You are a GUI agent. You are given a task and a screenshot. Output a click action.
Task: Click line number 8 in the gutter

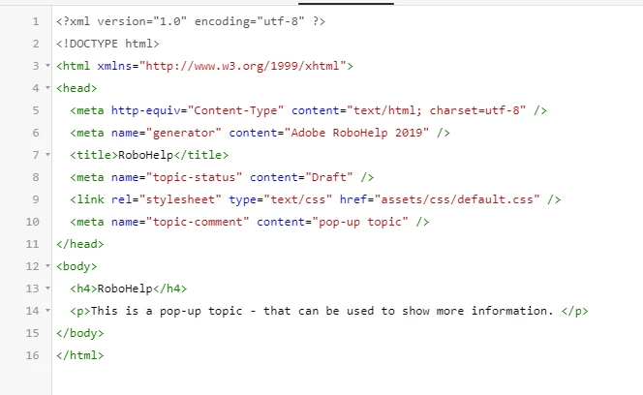(36, 177)
